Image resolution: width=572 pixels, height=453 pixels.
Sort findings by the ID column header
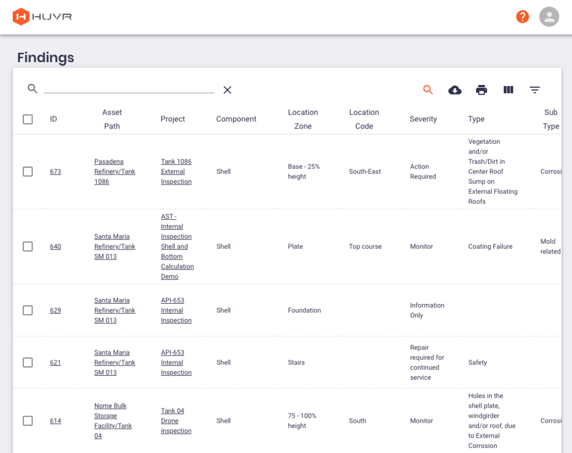(53, 119)
